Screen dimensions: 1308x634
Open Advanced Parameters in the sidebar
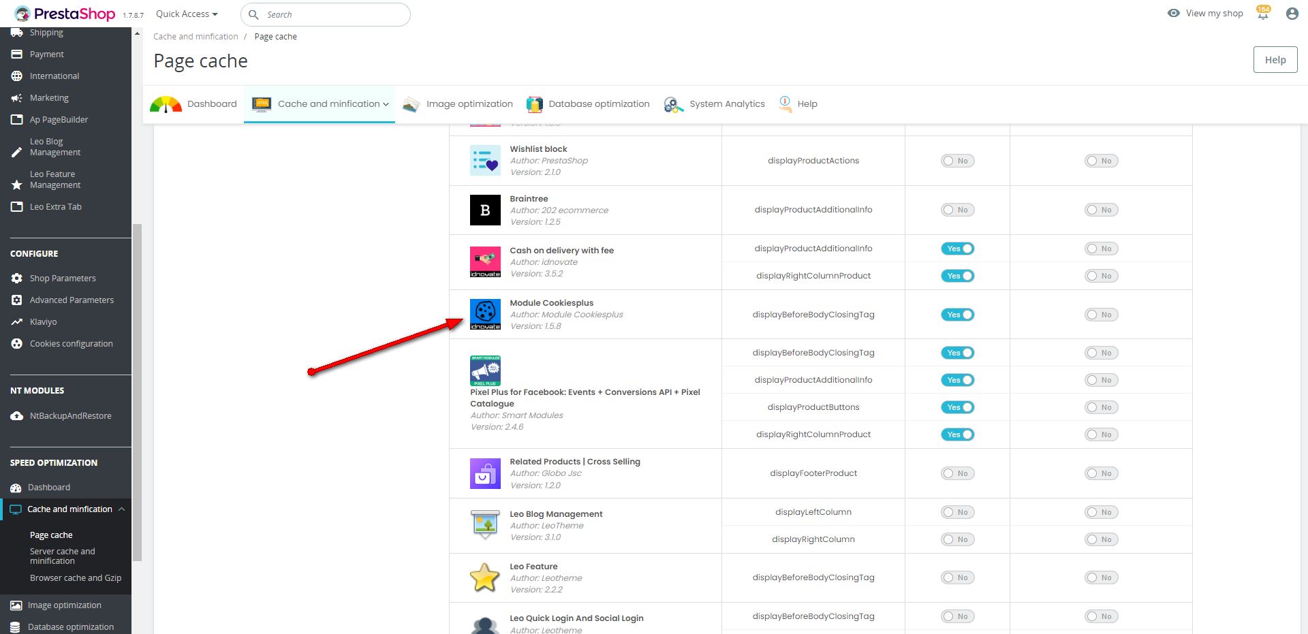click(x=72, y=300)
